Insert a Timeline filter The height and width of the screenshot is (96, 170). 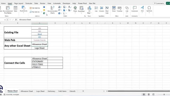(x=120, y=9)
